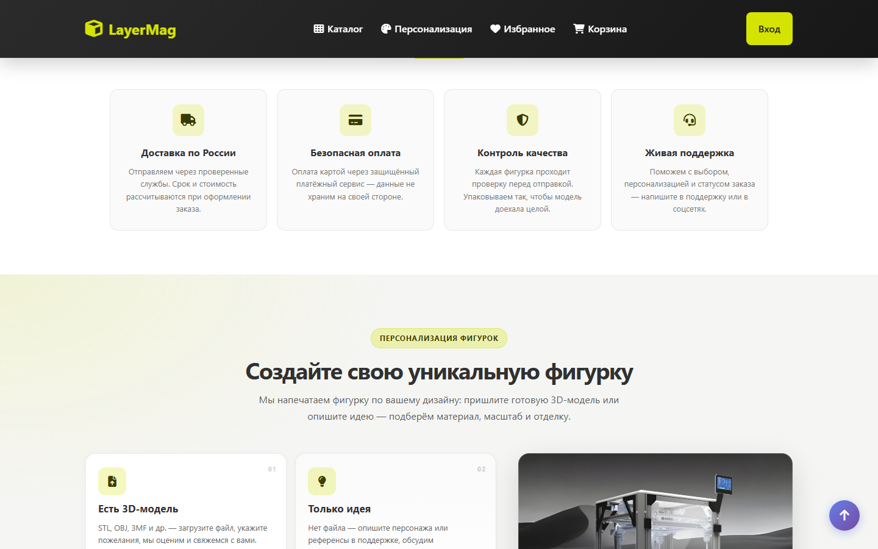878x549 pixels.
Task: Select the Безопасная оплата heading
Action: point(355,153)
